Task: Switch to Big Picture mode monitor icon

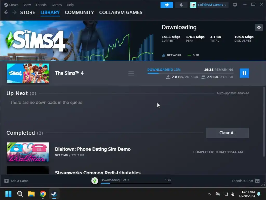Action: [x=235, y=5]
